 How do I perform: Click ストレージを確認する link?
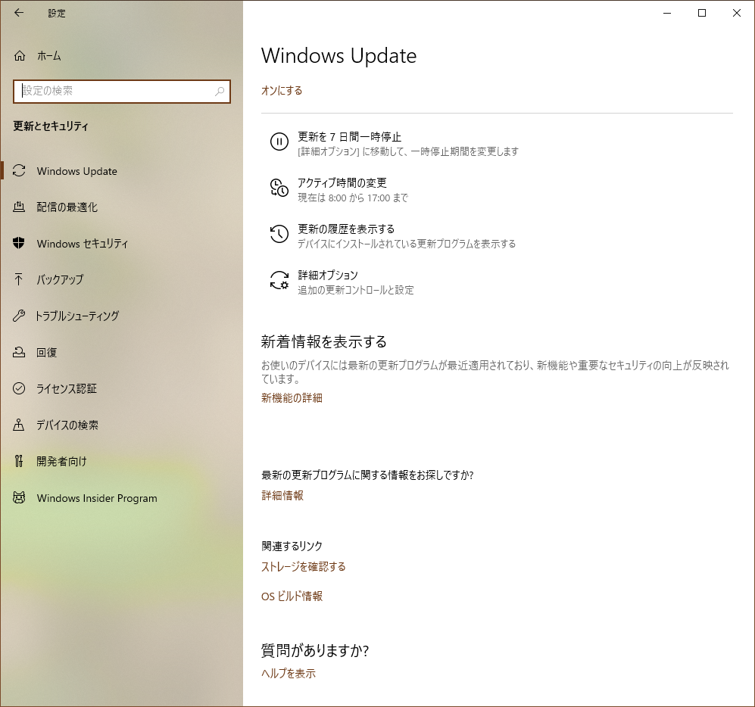click(x=303, y=567)
